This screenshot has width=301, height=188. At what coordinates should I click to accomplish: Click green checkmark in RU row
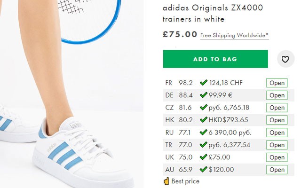point(204,132)
